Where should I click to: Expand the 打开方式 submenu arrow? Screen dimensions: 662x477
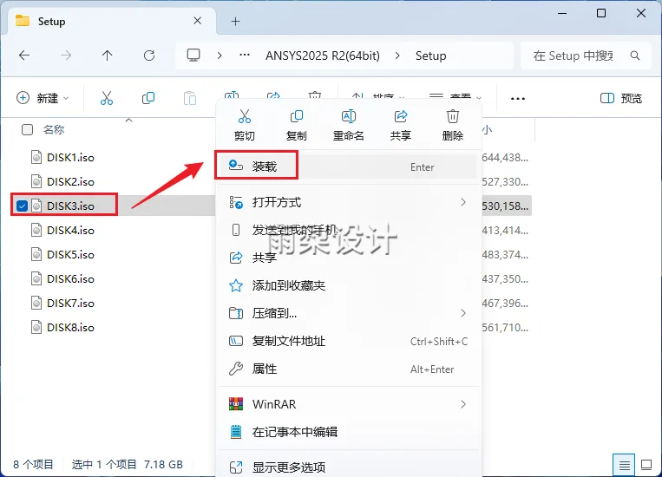[x=463, y=202]
